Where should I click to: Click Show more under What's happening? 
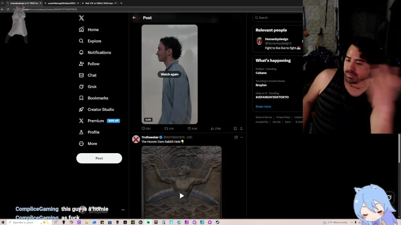coord(263,107)
